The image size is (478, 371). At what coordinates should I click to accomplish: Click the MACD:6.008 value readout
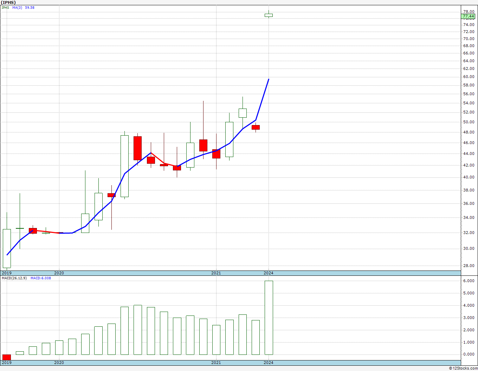[x=40, y=278]
